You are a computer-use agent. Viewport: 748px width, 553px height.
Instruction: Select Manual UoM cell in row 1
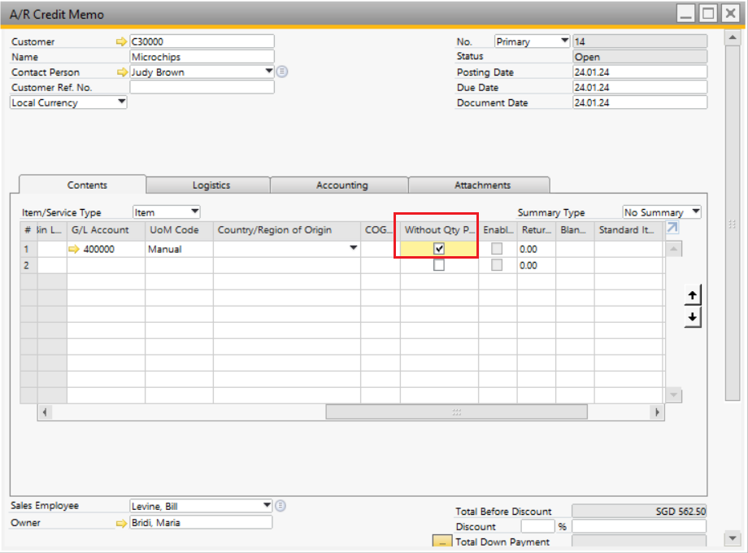coord(179,249)
